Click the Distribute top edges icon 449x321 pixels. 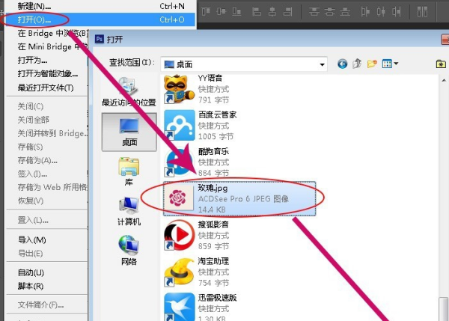(314, 11)
